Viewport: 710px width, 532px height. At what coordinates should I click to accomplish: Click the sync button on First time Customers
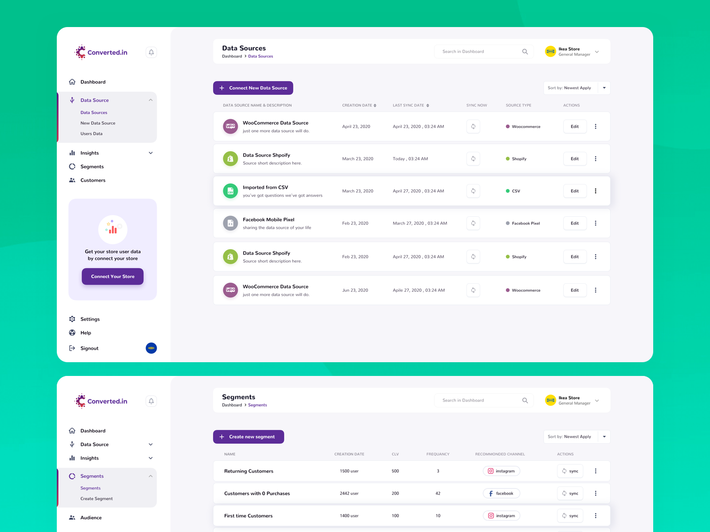pos(570,516)
